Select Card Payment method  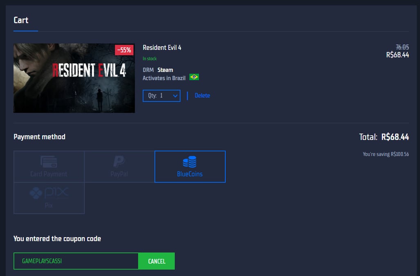[x=49, y=166]
